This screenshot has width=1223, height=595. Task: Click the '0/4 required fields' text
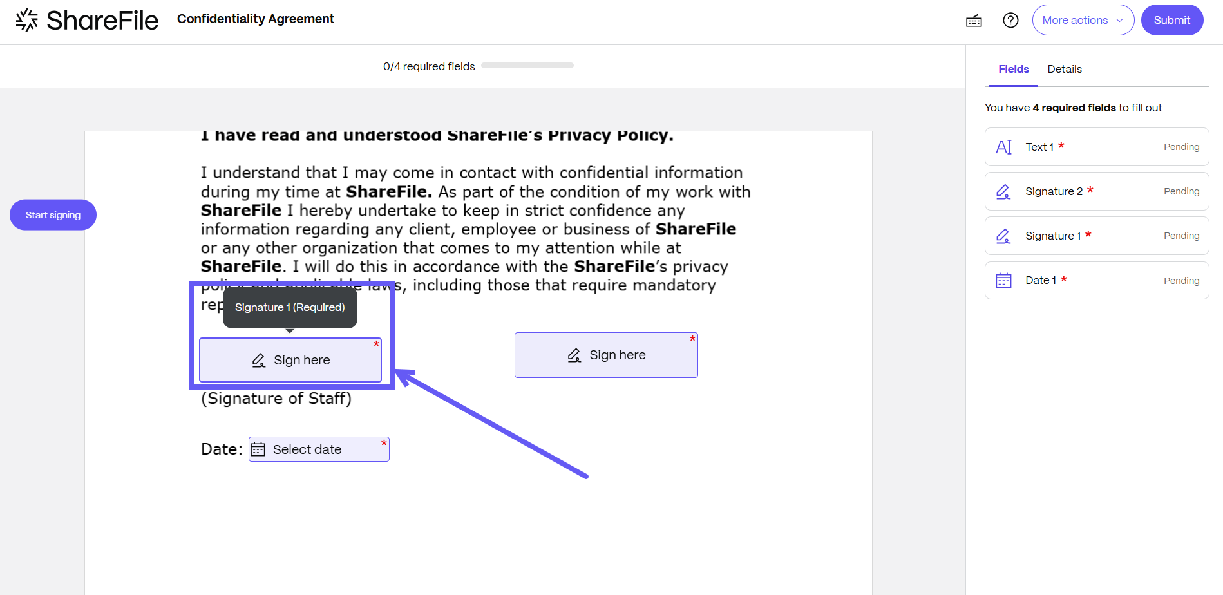[429, 66]
